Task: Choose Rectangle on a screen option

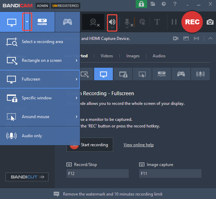Action: (x=40, y=60)
